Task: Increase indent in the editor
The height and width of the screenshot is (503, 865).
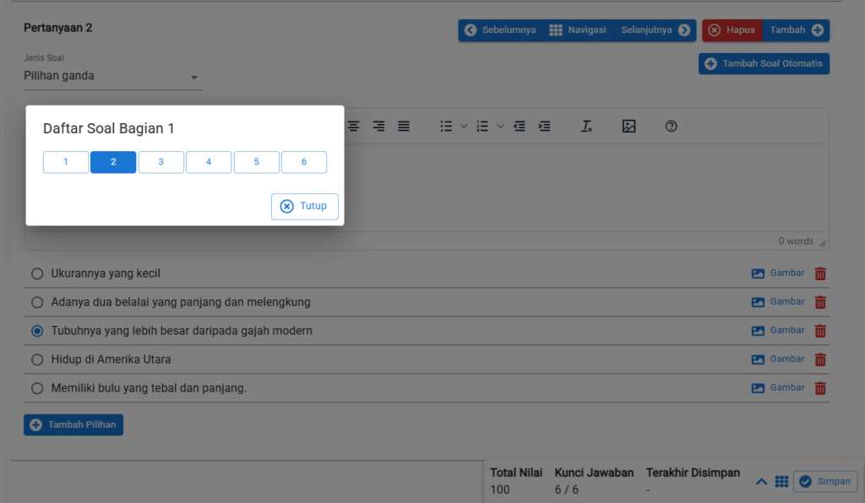Action: coord(545,126)
